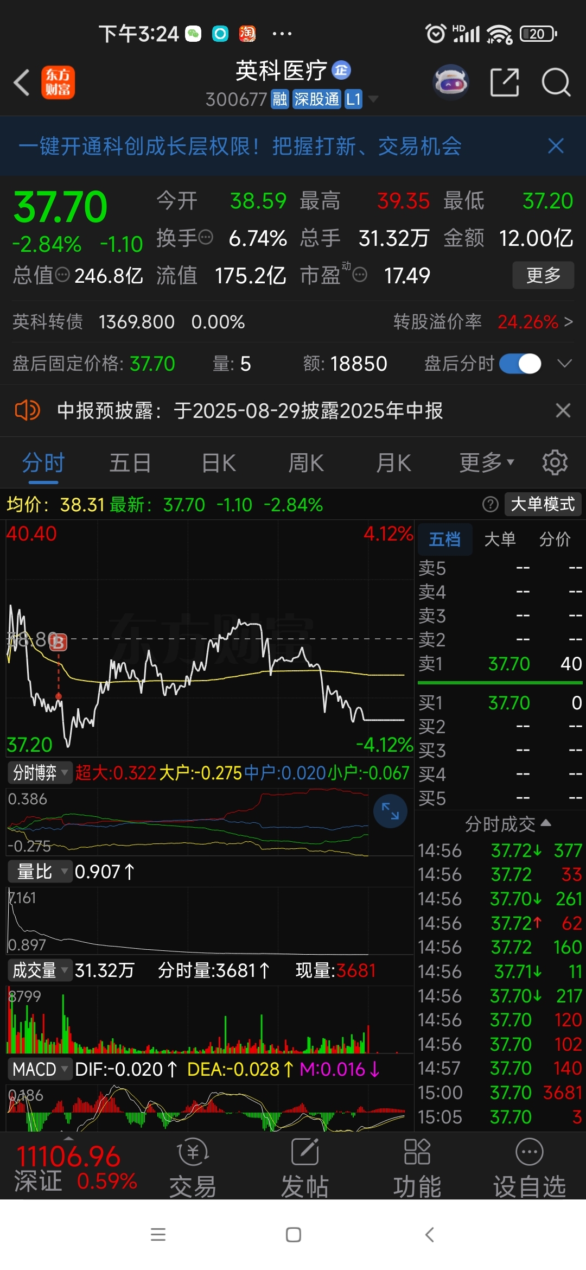This screenshot has height=1270, width=586.
Task: Collapse the 分时成交 list
Action: (508, 824)
